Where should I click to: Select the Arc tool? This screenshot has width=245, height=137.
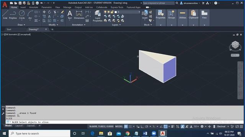(x=30, y=15)
